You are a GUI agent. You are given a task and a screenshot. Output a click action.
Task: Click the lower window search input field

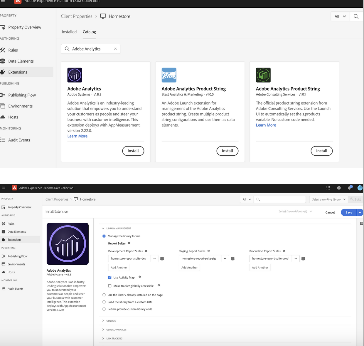[x=280, y=199]
